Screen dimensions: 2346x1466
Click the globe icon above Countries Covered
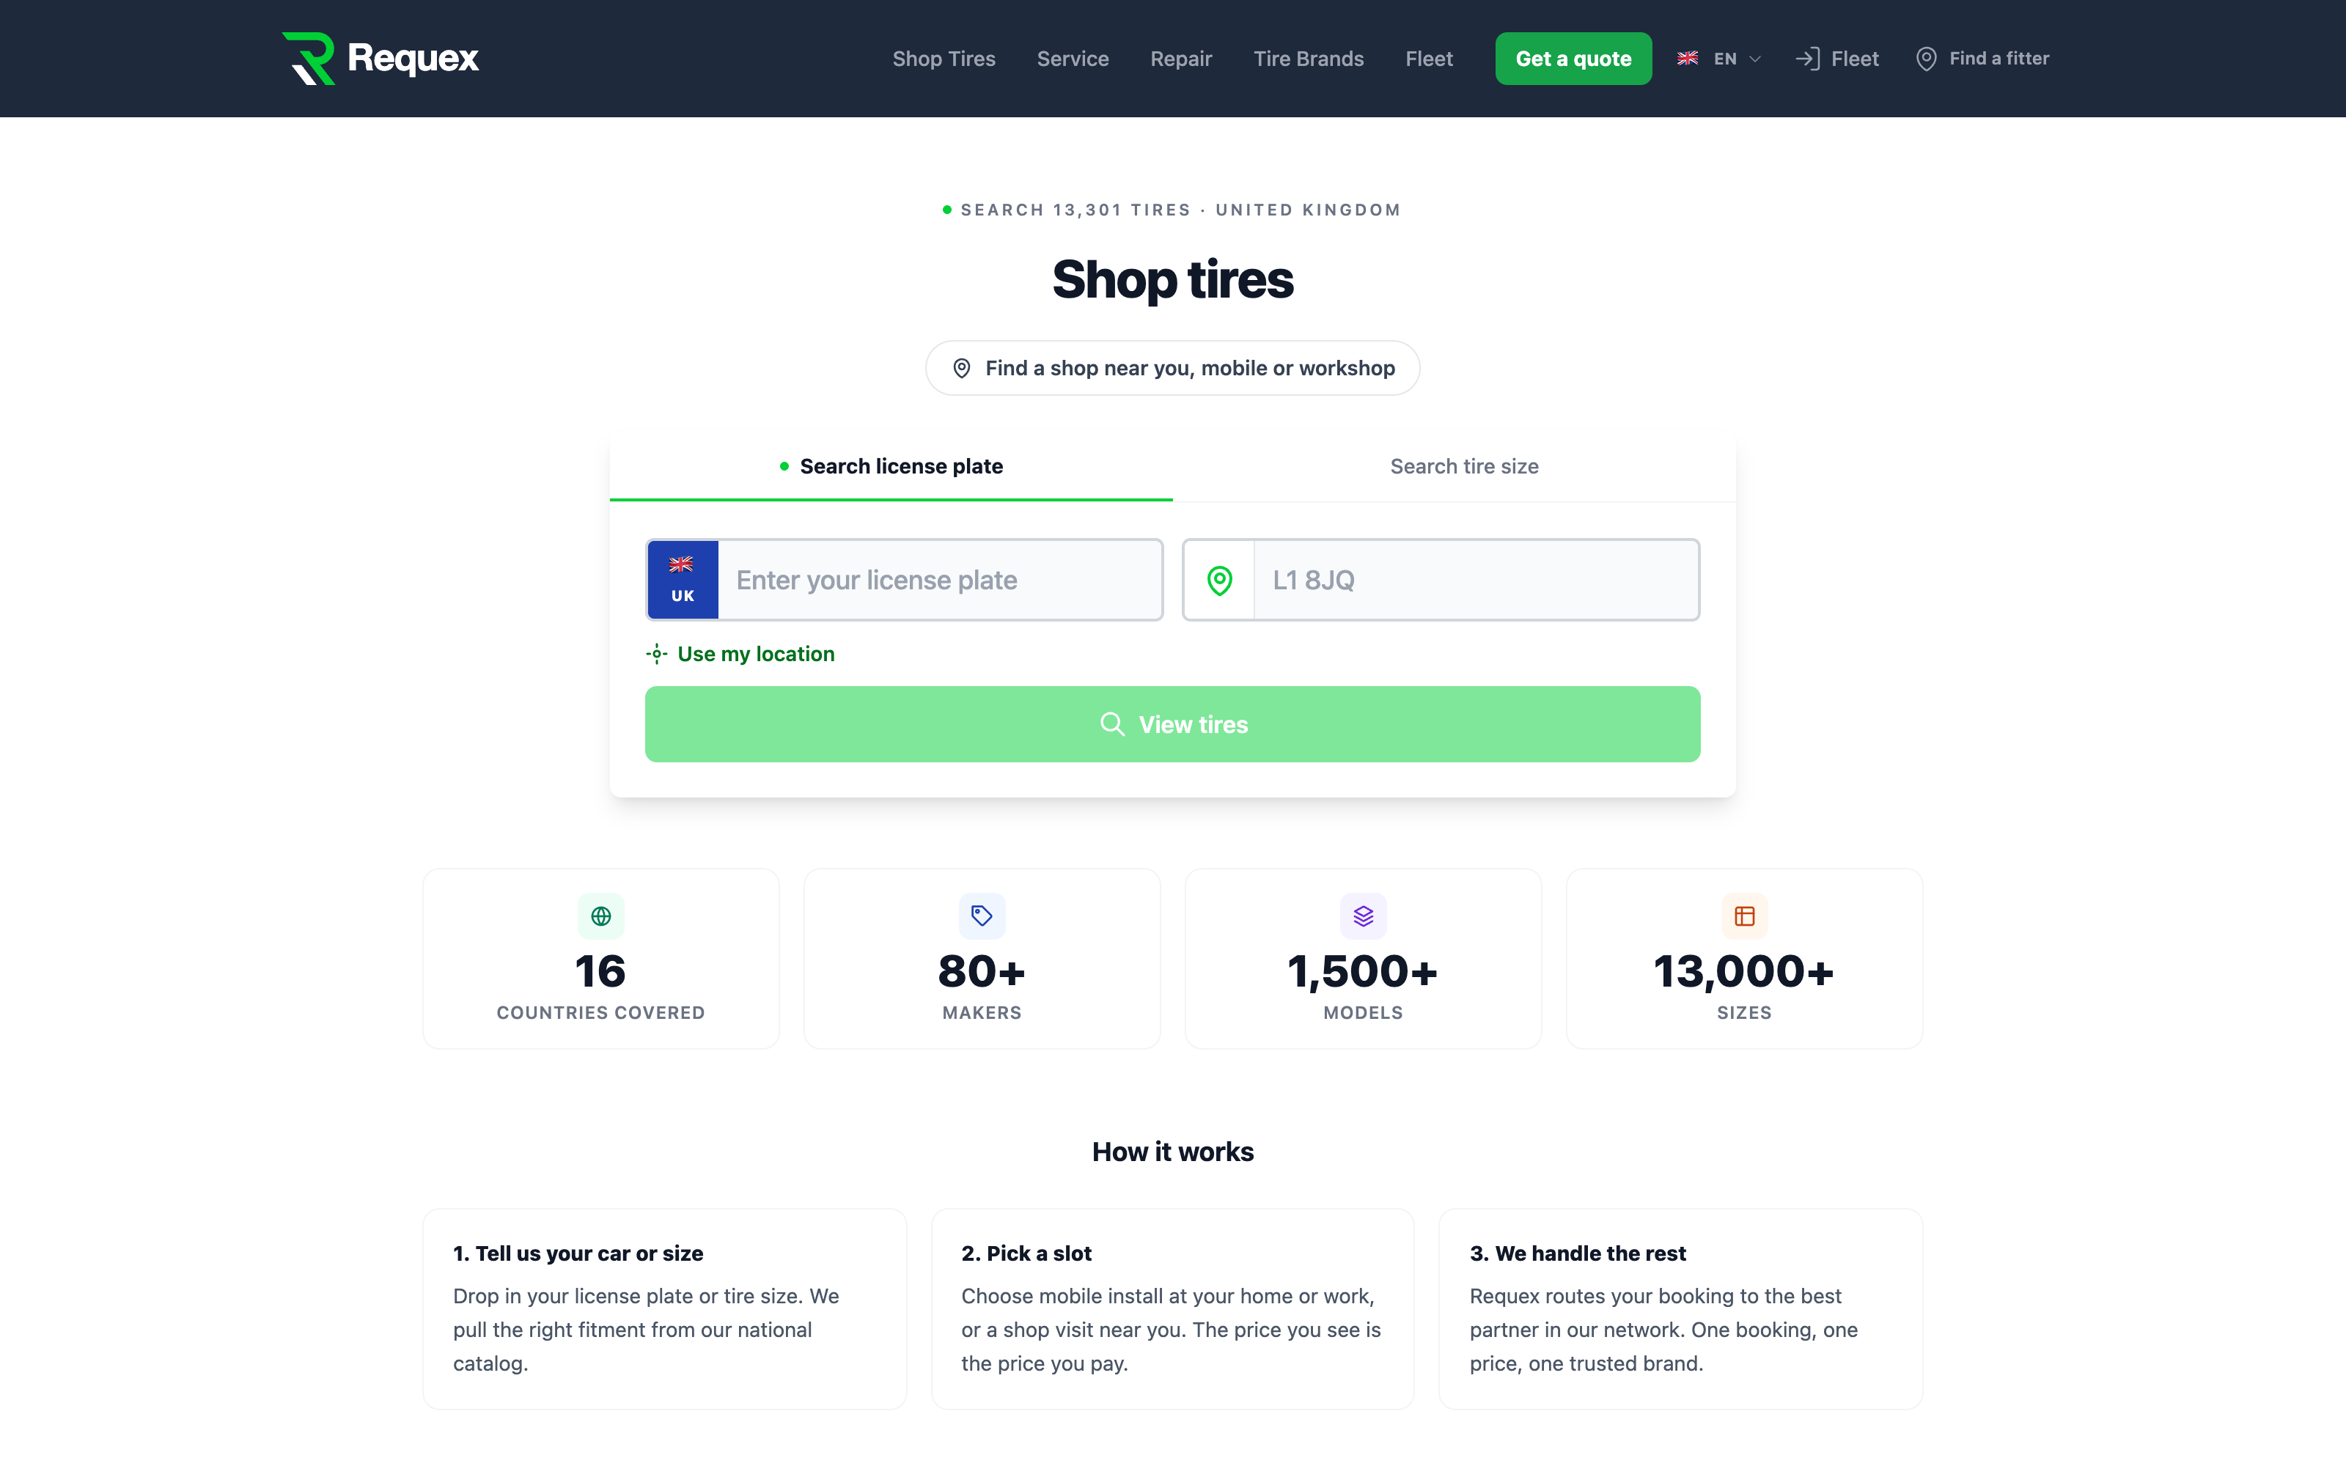(x=601, y=916)
